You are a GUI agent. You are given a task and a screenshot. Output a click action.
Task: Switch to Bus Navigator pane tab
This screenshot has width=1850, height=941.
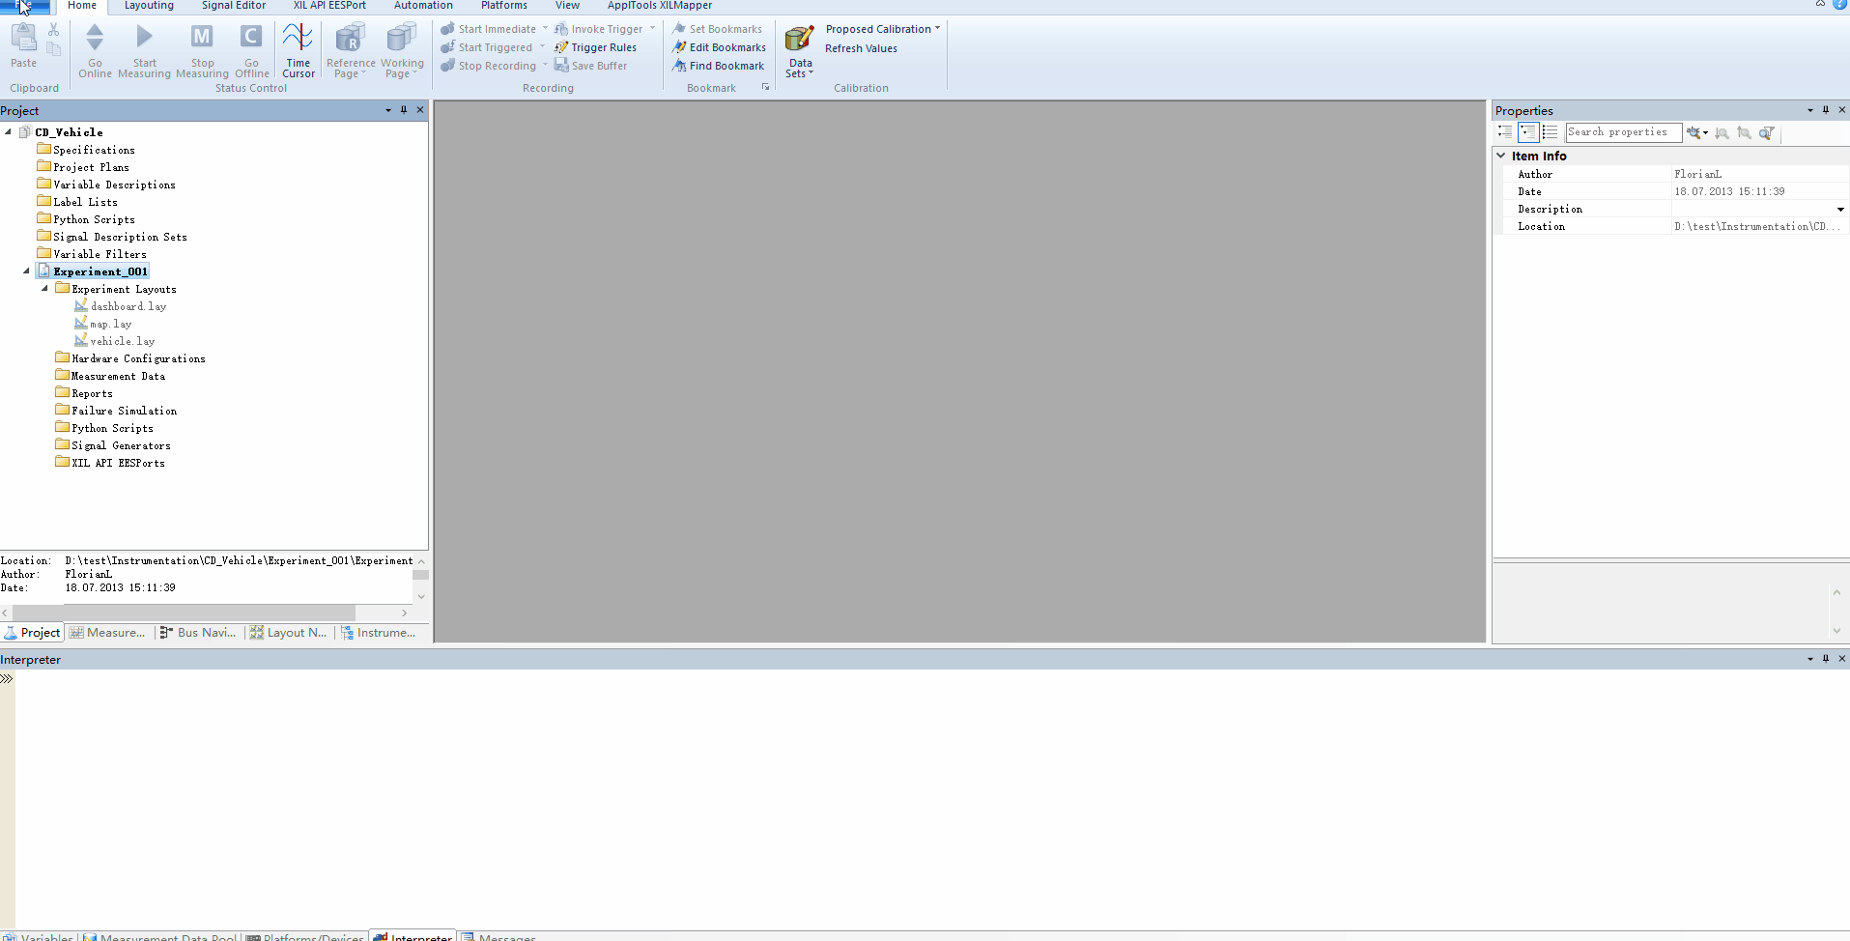pos(198,633)
